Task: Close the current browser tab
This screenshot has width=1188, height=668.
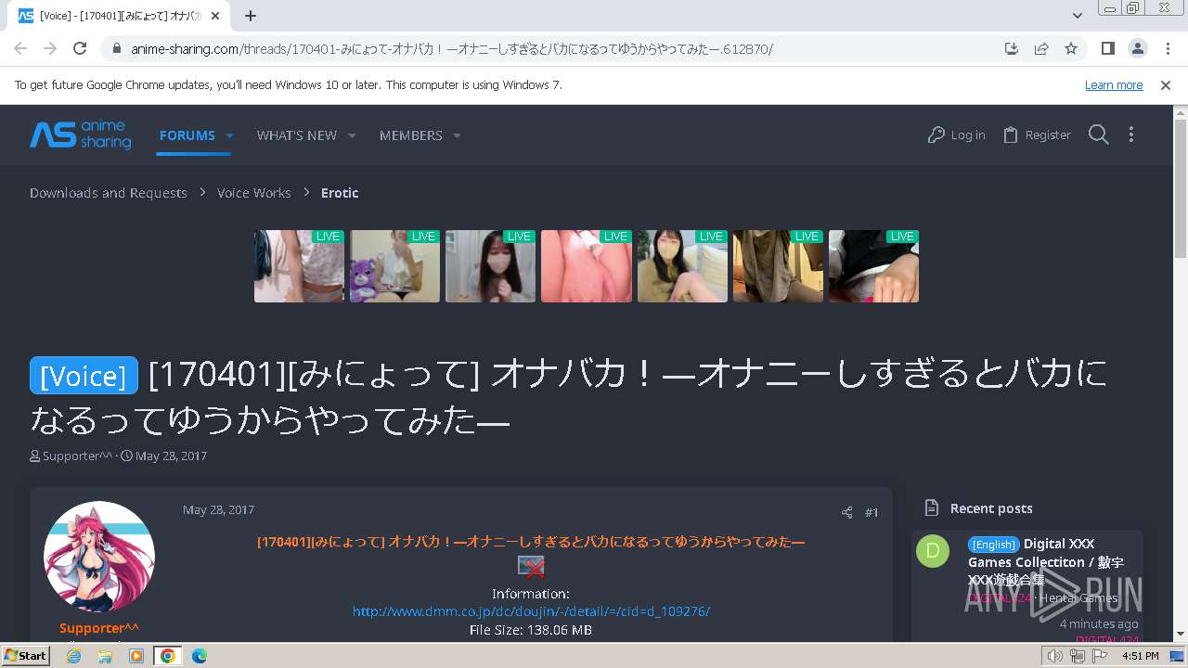Action: click(216, 16)
